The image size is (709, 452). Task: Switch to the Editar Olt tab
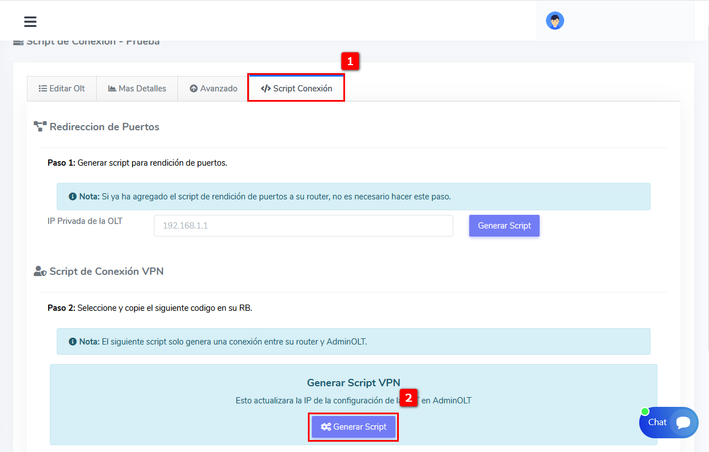pyautogui.click(x=62, y=89)
